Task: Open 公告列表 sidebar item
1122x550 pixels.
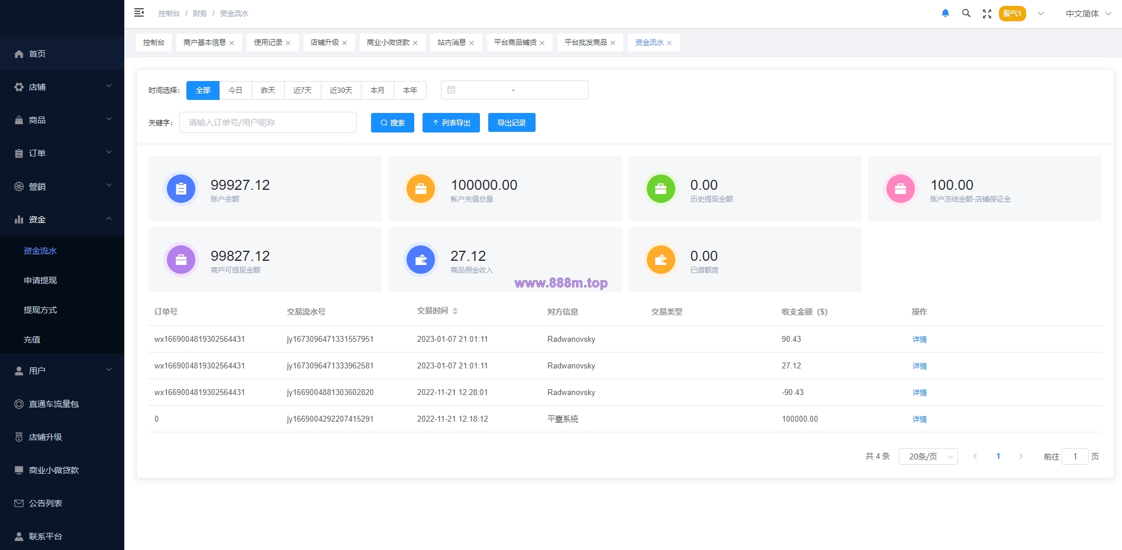Action: click(62, 503)
